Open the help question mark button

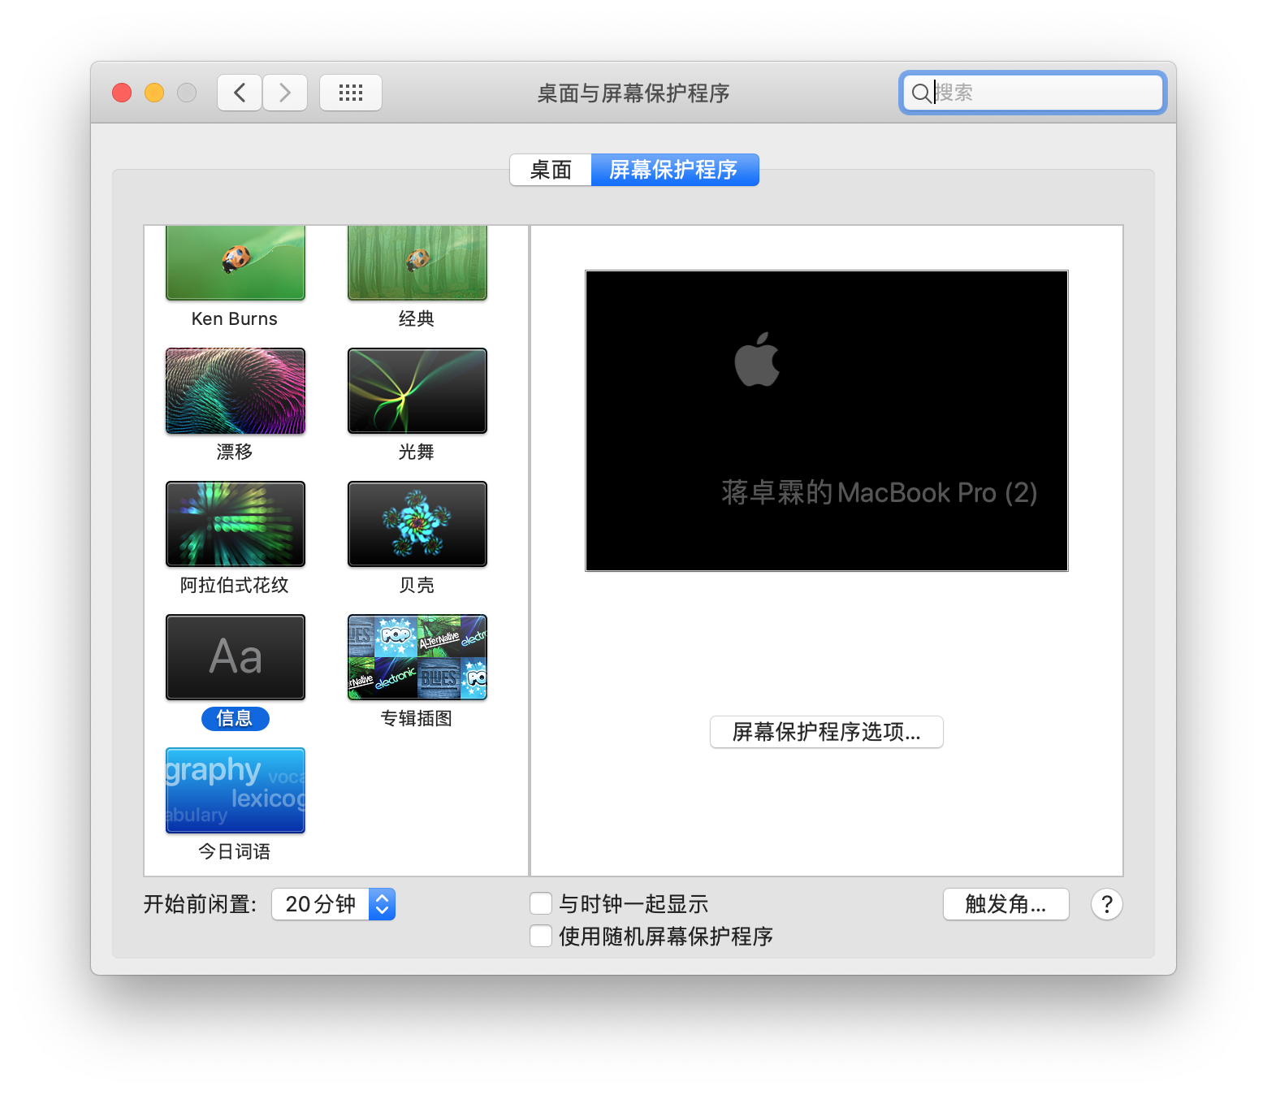pos(1107,904)
